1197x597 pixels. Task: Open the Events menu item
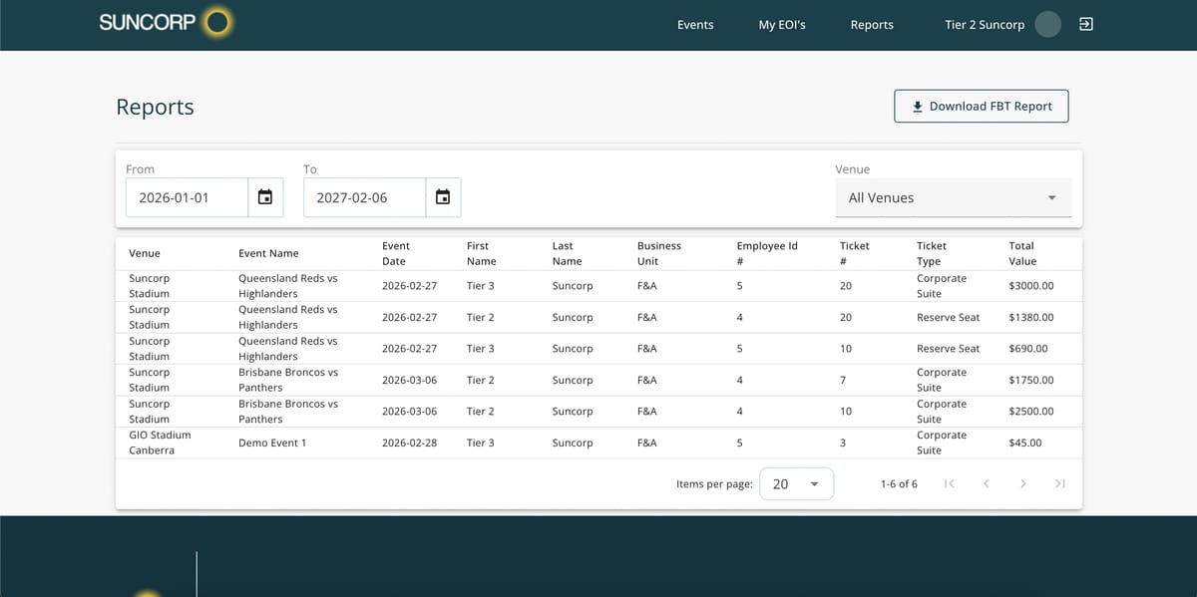[695, 25]
